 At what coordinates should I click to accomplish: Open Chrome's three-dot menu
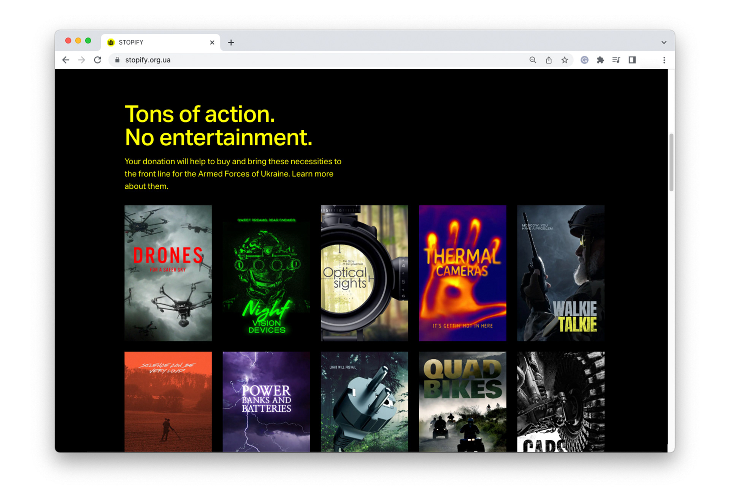[664, 60]
